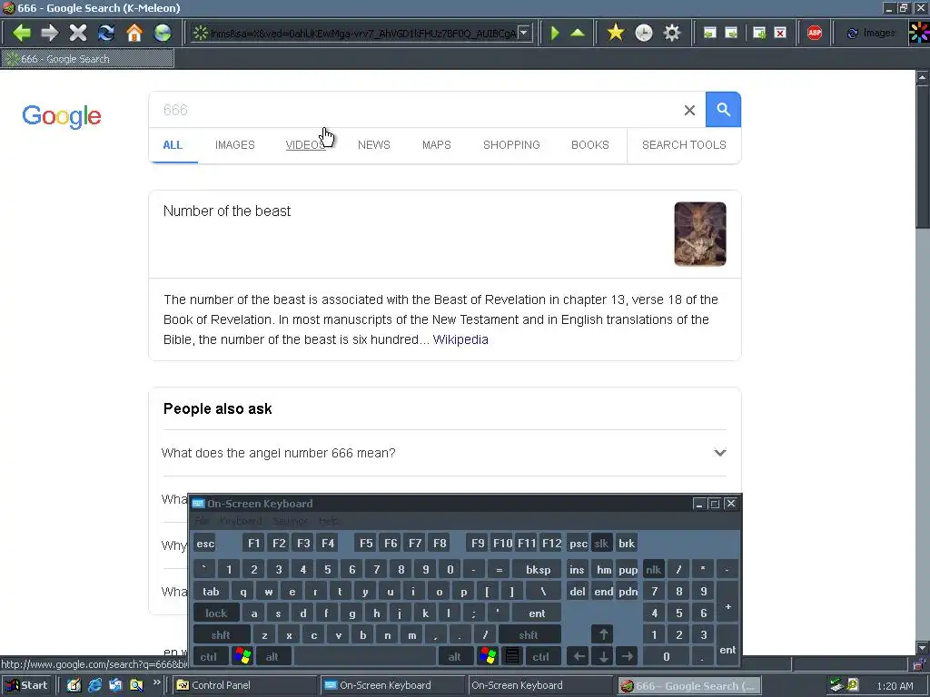The height and width of the screenshot is (697, 930).
Task: Go back with the green Back arrow
Action: coord(22,33)
